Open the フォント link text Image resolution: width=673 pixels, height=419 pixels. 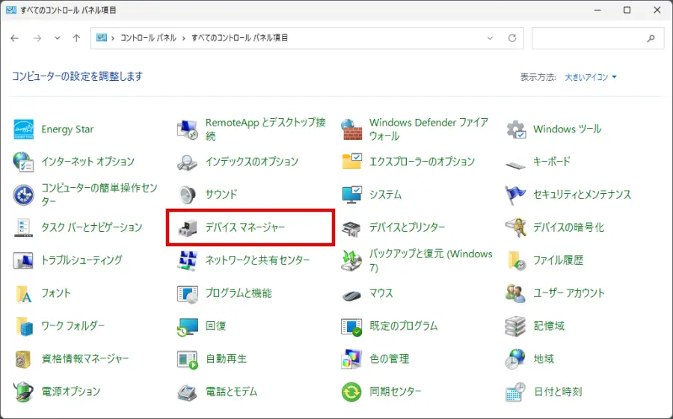click(56, 293)
